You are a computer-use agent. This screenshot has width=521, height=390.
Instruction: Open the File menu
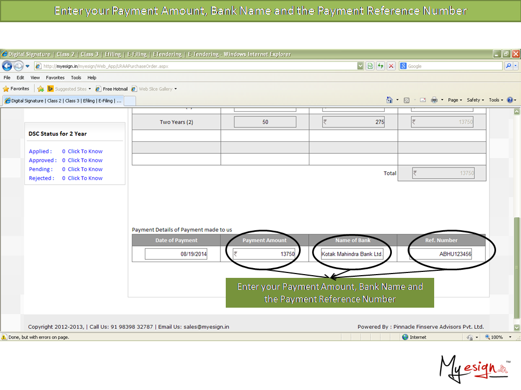pos(7,77)
